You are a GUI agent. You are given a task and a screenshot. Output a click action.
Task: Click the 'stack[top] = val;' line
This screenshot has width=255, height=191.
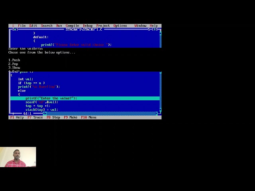click(41, 110)
